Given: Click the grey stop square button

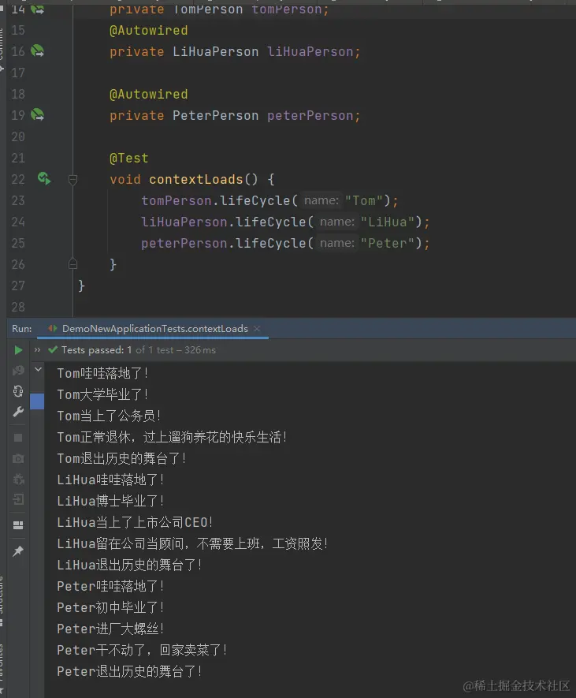Looking at the screenshot, I should (x=18, y=438).
